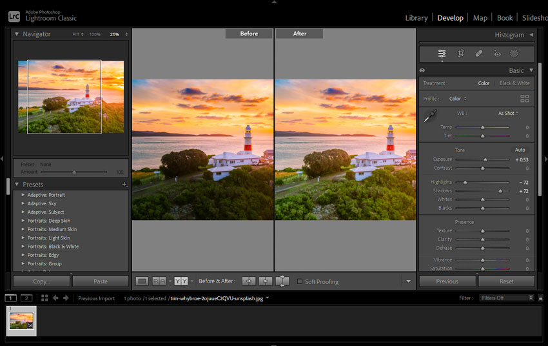The width and height of the screenshot is (548, 346).
Task: Set Navigator zoom to FIT
Action: coord(76,34)
